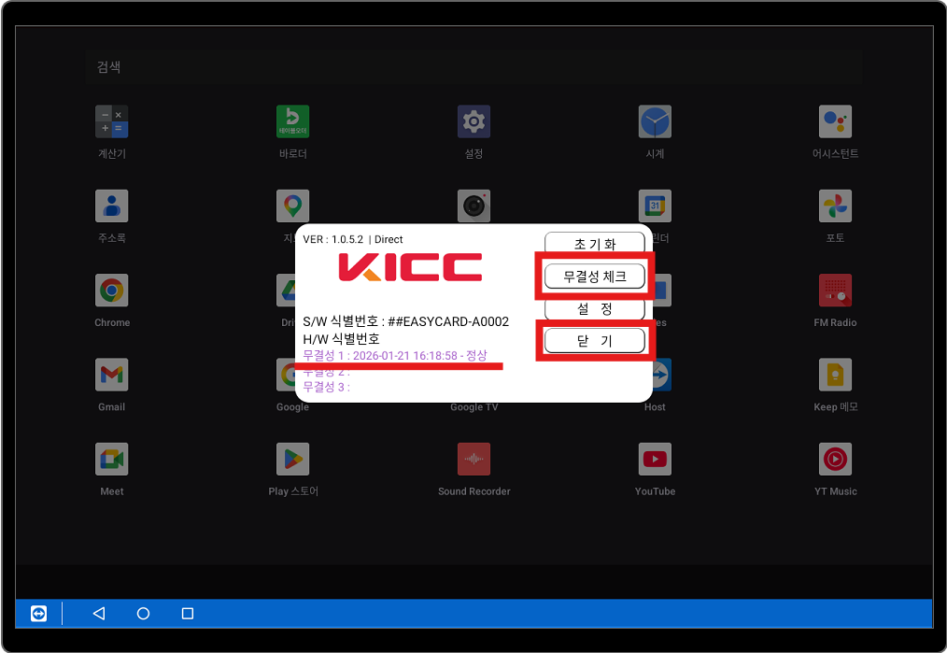The height and width of the screenshot is (653, 947).
Task: Open the Gmail app
Action: 112,376
